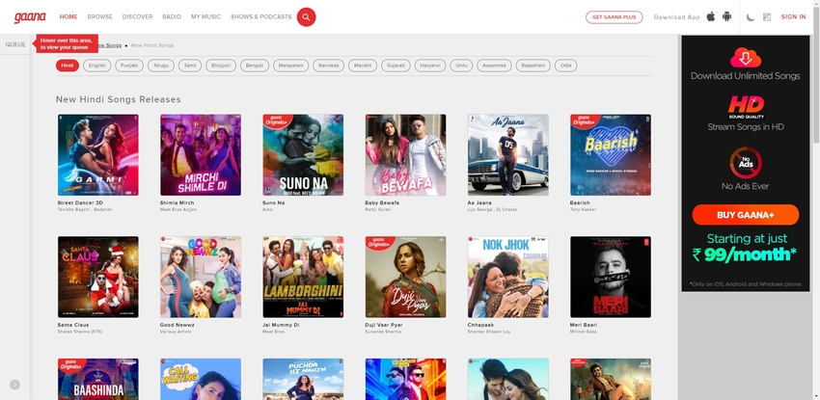
Task: Select the Odia language filter
Action: pyautogui.click(x=566, y=66)
